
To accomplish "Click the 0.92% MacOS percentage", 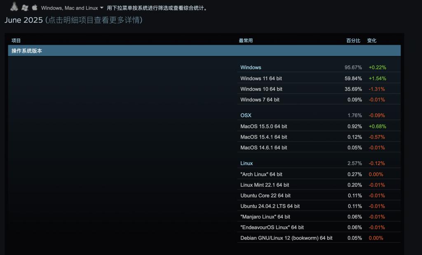I will (x=355, y=126).
